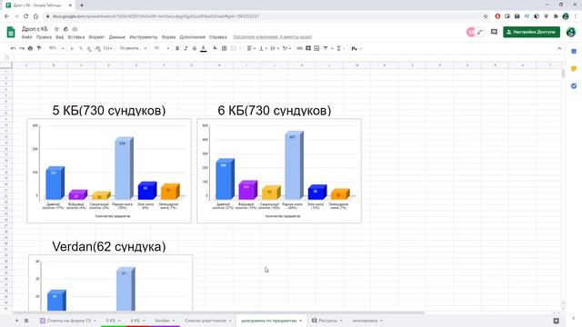Viewport: 582px width, 327px height.
Task: Open the Google Sheets home logo
Action: click(11, 33)
